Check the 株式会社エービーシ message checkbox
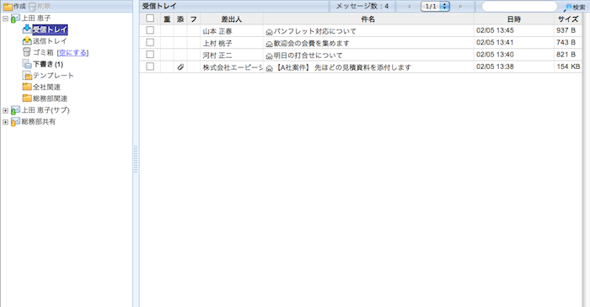This screenshot has width=590, height=307. pyautogui.click(x=150, y=66)
